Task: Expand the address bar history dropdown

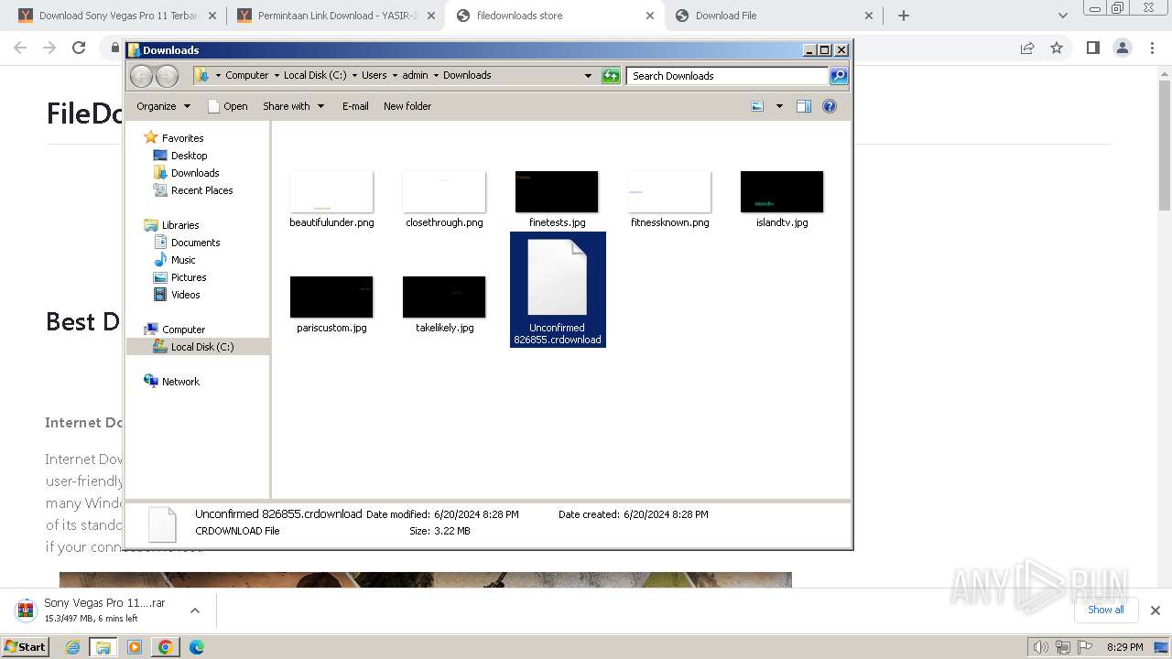Action: pos(588,76)
